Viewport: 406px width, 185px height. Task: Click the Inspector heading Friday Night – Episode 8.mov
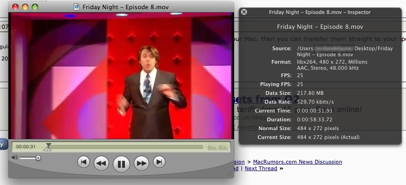click(x=320, y=27)
